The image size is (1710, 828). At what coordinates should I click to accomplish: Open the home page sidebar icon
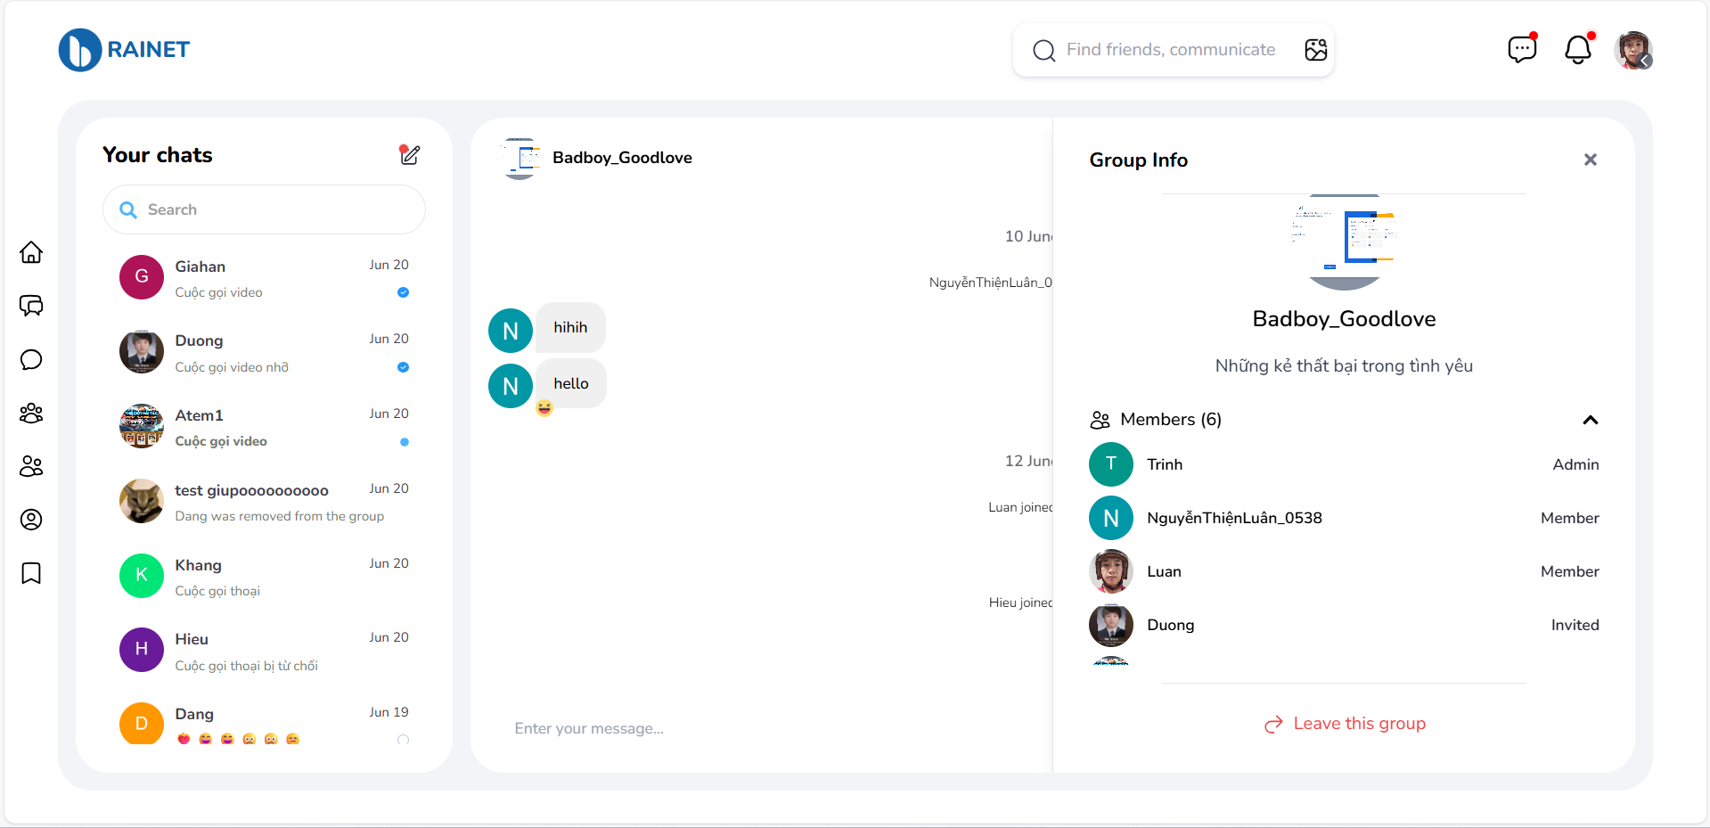(31, 252)
